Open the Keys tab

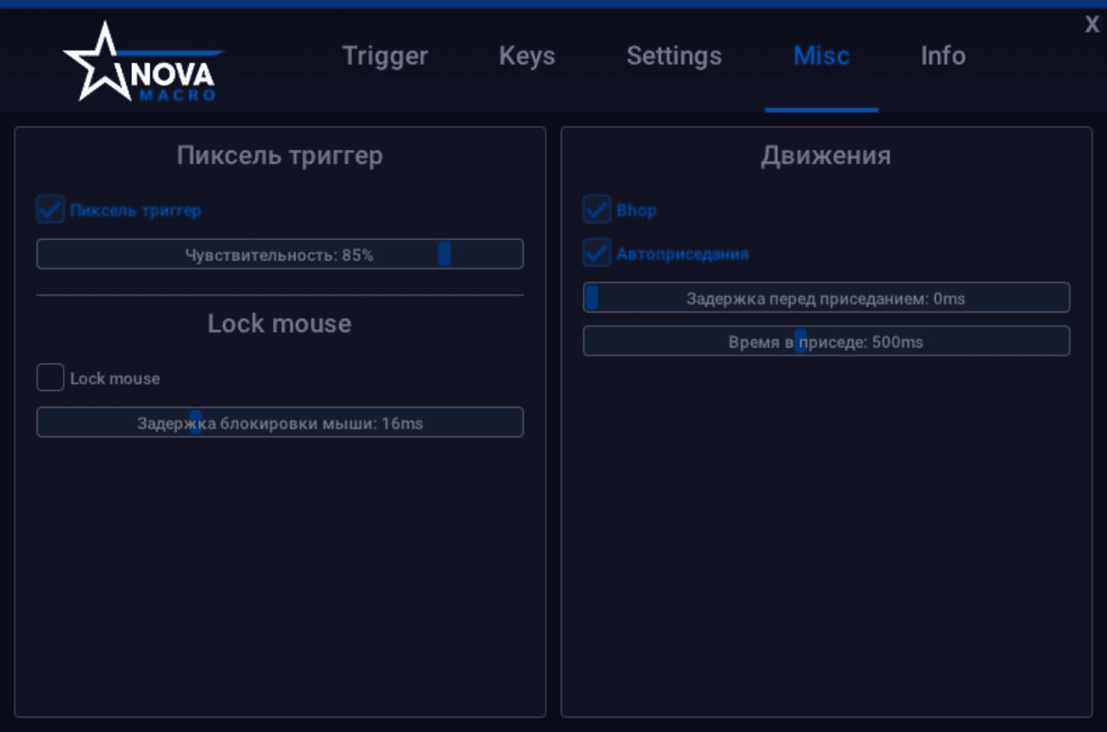(527, 56)
